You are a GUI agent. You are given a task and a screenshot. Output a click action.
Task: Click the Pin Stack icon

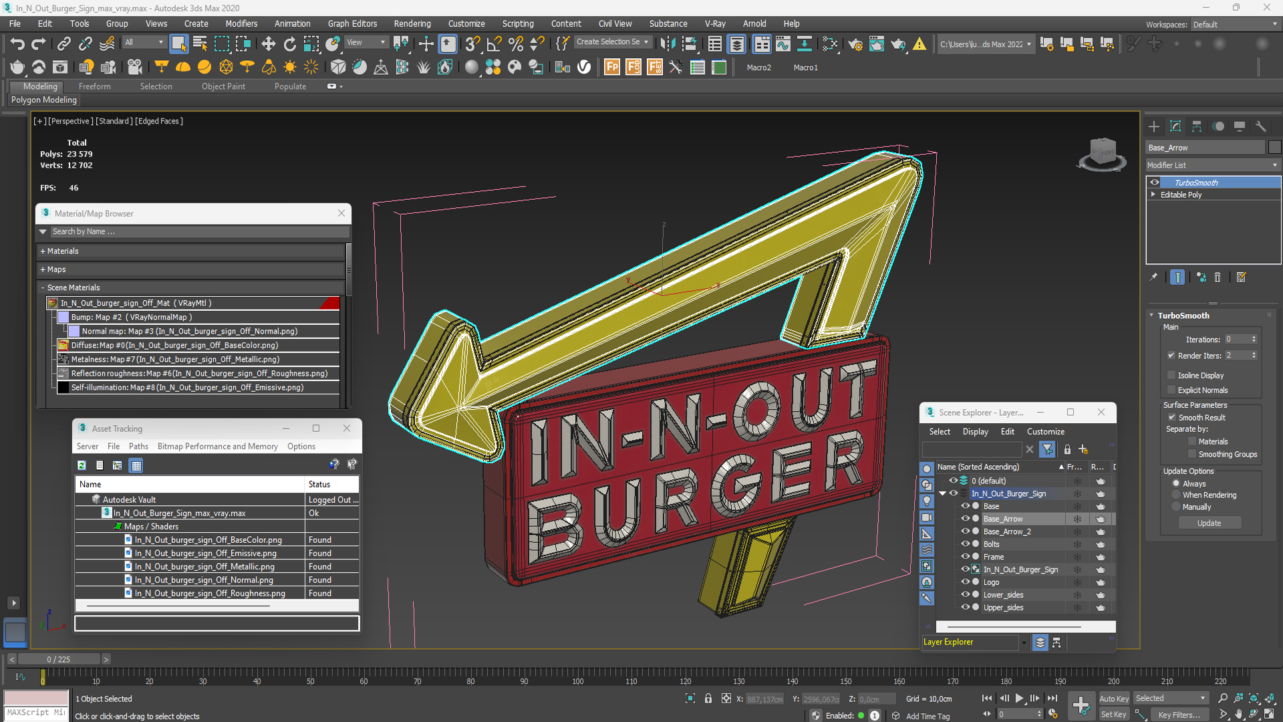tap(1153, 277)
